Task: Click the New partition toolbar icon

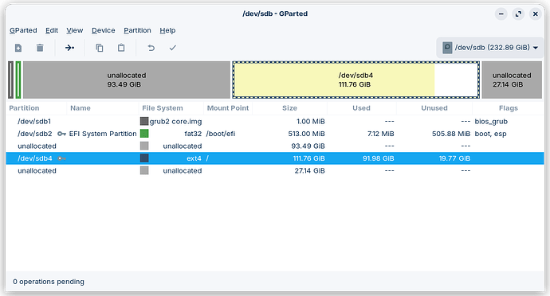Action: pyautogui.click(x=18, y=48)
